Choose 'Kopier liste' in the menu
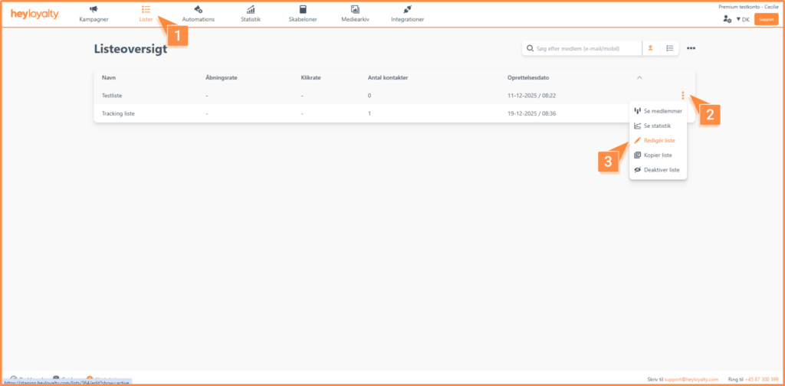This screenshot has height=386, width=785. coord(658,155)
